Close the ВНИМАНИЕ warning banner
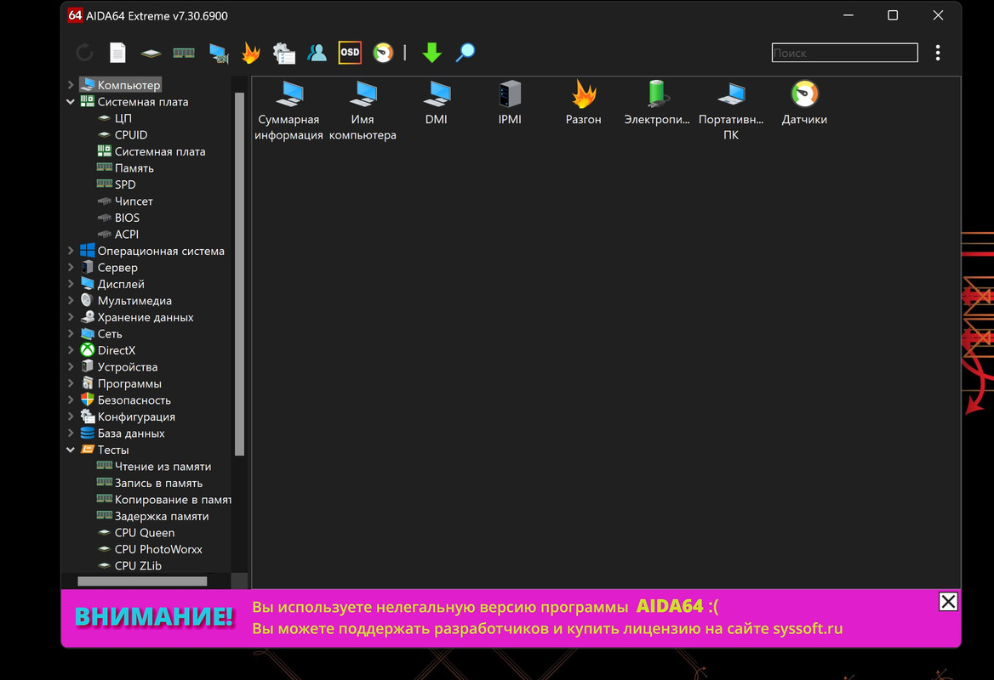Viewport: 994px width, 680px height. coord(948,602)
